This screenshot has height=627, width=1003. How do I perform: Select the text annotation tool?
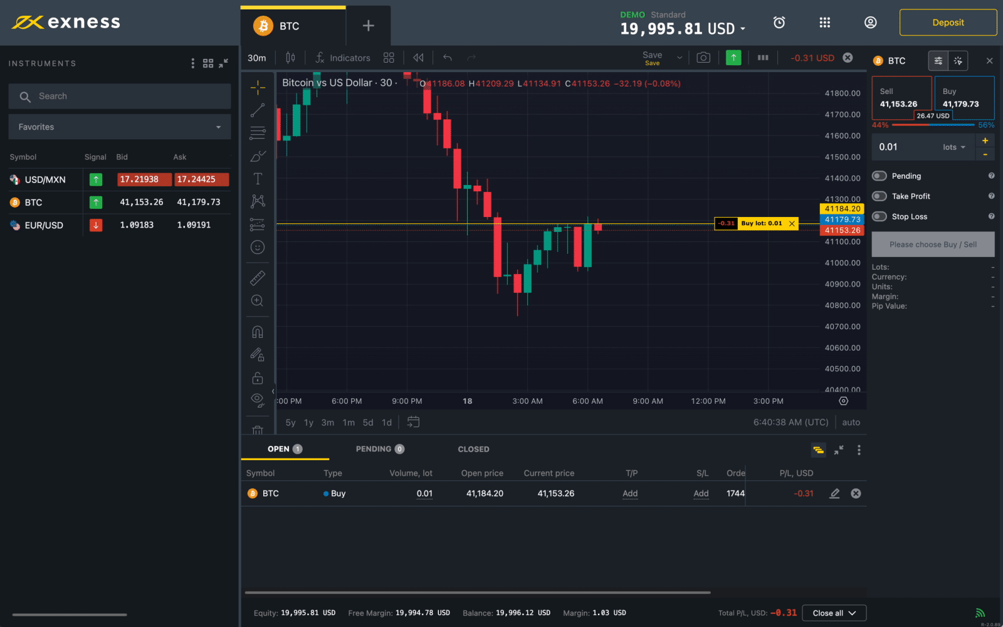(258, 179)
